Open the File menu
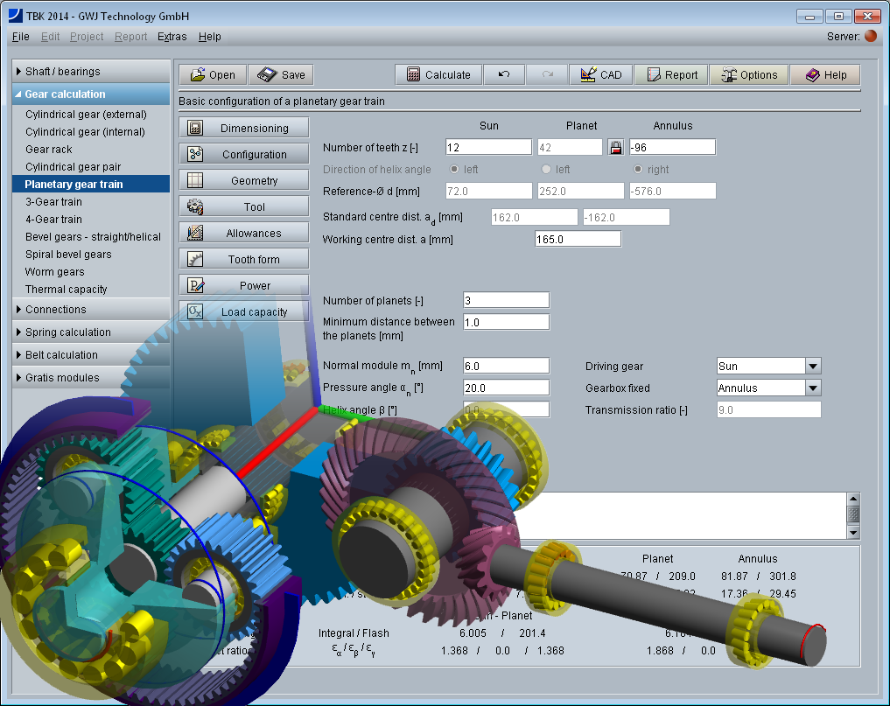Image resolution: width=890 pixels, height=706 pixels. (21, 37)
